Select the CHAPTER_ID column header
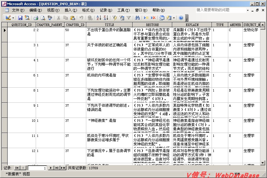This screenshot has width=267, height=178. [x=75, y=25]
